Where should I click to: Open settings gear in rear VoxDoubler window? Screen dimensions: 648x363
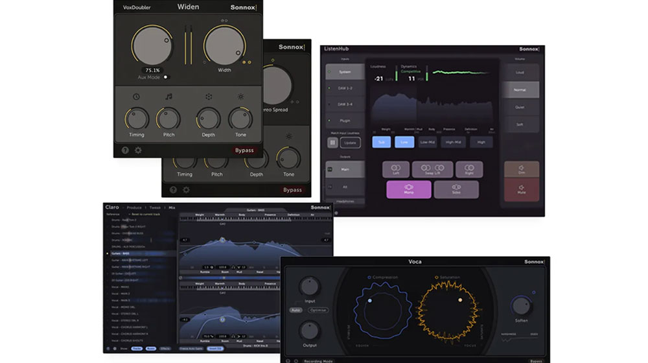pos(187,190)
